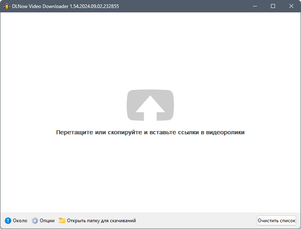Click the gear icon for options

tap(35, 221)
